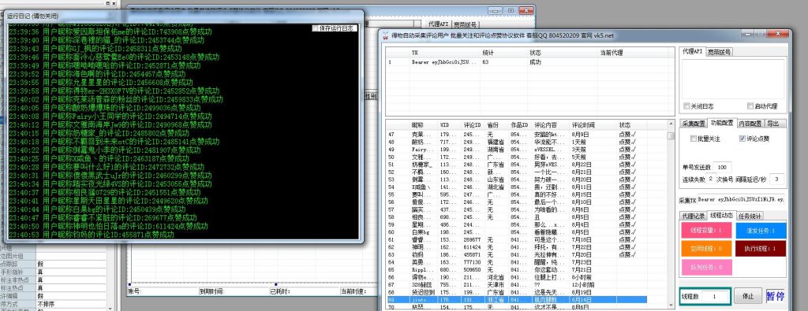Click the orange 空闲线程 indicator
This screenshot has width=808, height=311.
[706, 249]
